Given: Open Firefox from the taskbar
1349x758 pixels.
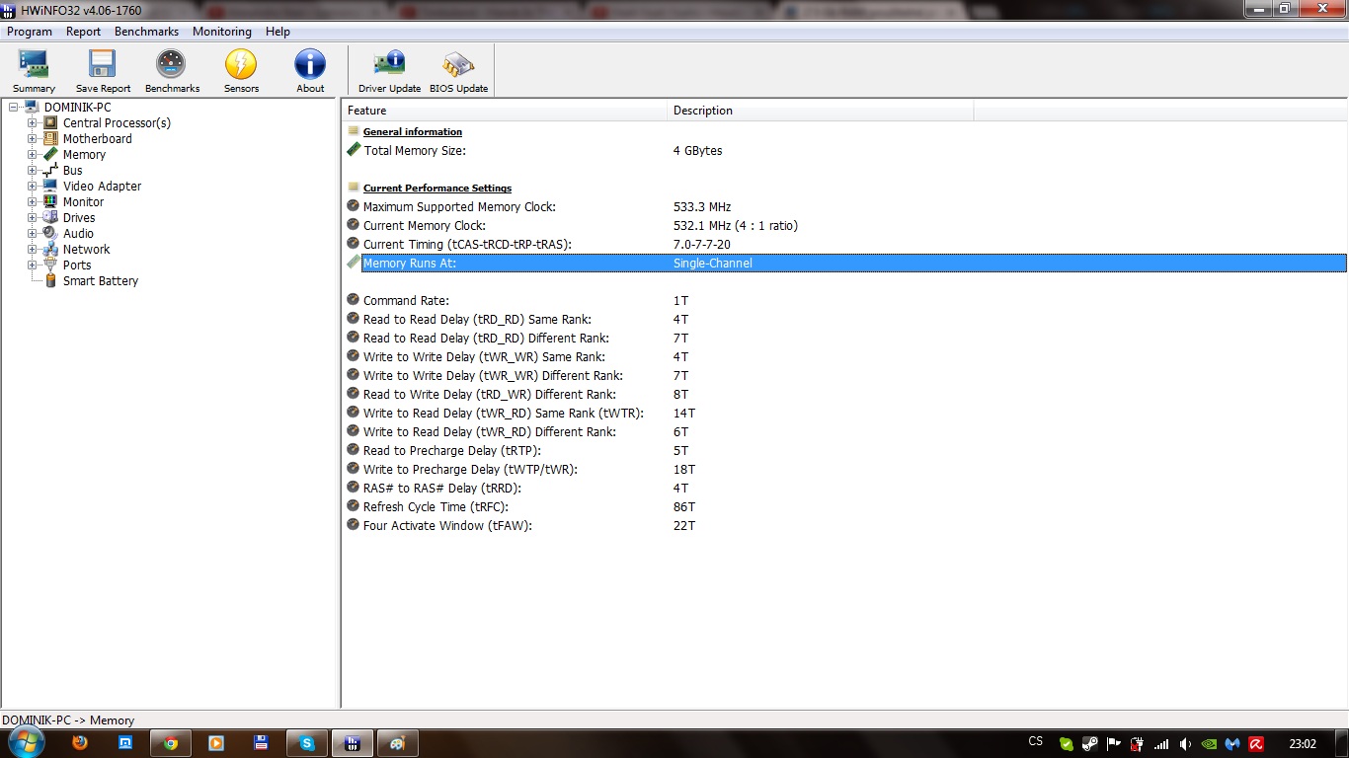Looking at the screenshot, I should [80, 743].
